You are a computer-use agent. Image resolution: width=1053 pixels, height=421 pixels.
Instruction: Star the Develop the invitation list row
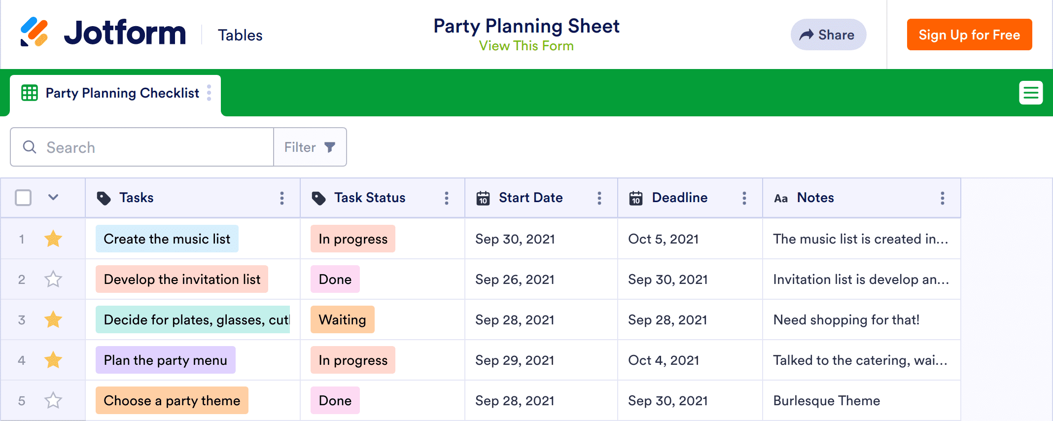coord(53,280)
